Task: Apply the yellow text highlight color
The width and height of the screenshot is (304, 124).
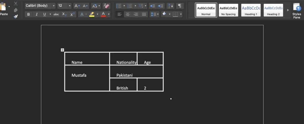Action: pyautogui.click(x=92, y=14)
